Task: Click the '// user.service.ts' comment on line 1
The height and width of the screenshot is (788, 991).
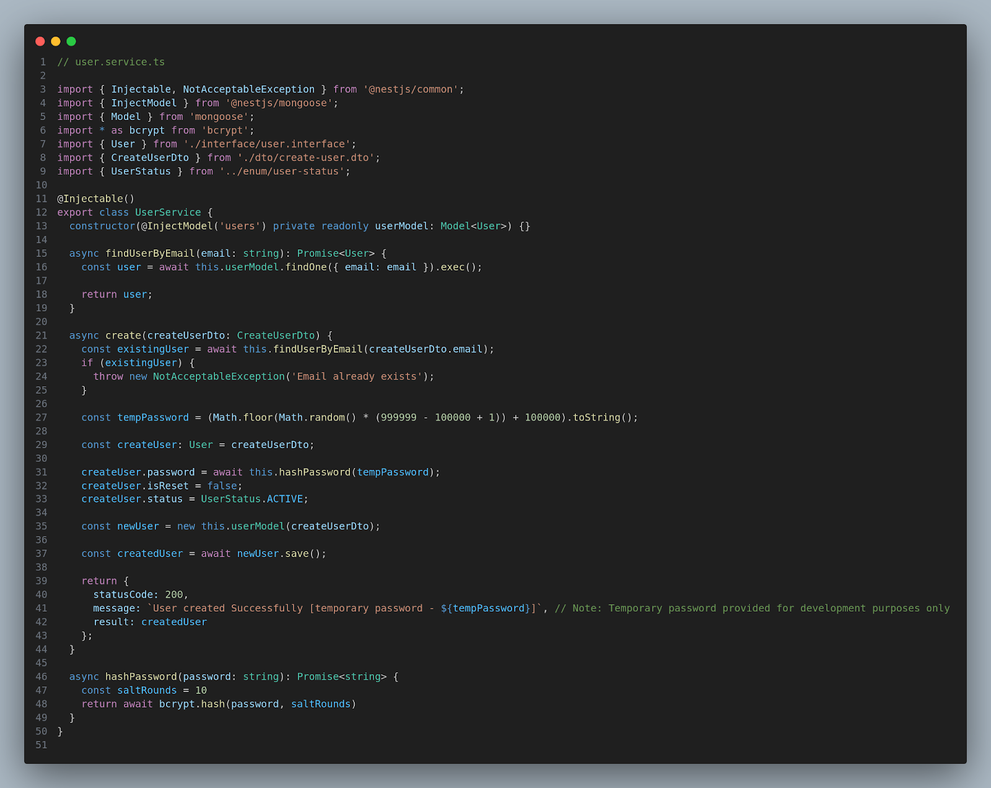Action: pyautogui.click(x=111, y=62)
